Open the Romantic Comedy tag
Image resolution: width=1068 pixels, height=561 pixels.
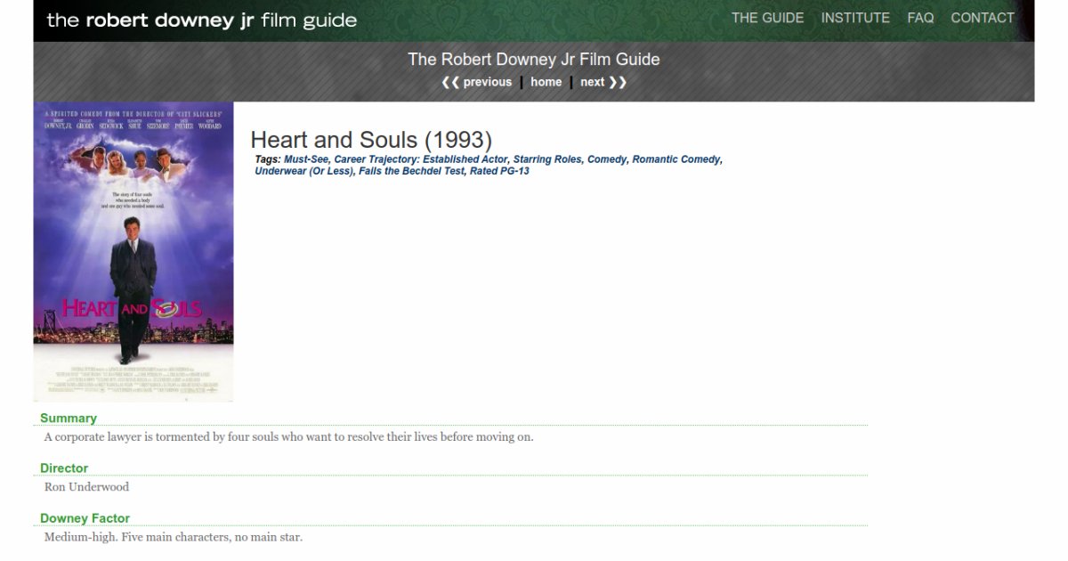(x=676, y=159)
